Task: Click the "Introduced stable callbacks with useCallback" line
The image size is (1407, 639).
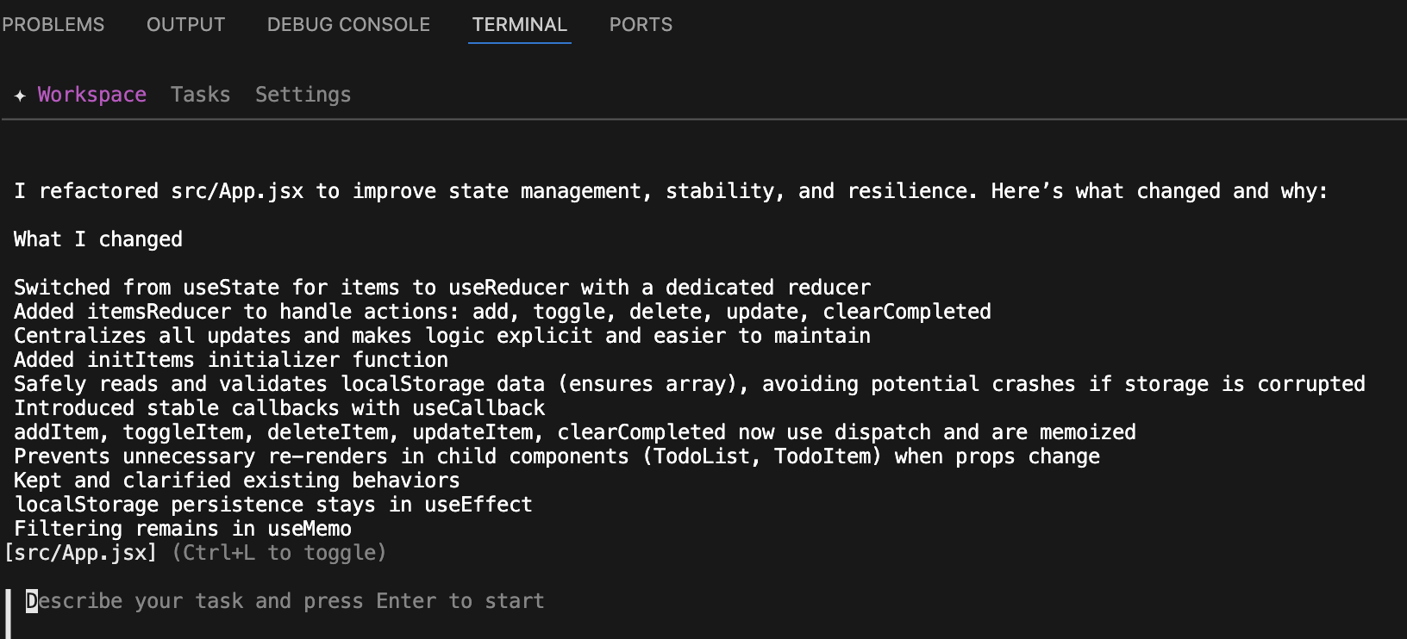Action: point(279,408)
